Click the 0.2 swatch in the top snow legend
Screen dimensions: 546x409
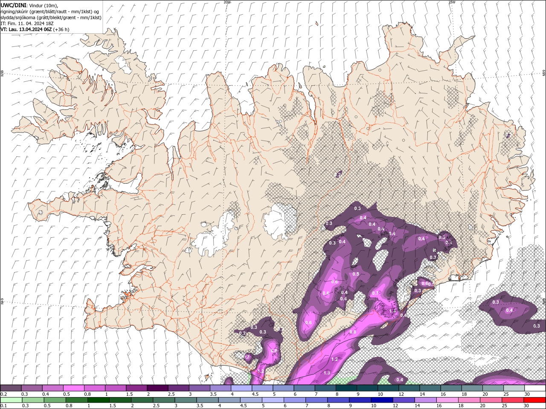click(11, 388)
